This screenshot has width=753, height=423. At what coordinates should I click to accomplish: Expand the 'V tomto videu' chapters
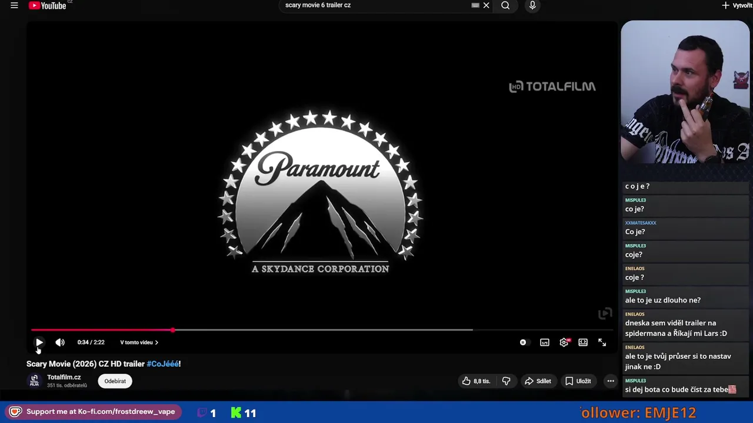click(x=139, y=343)
